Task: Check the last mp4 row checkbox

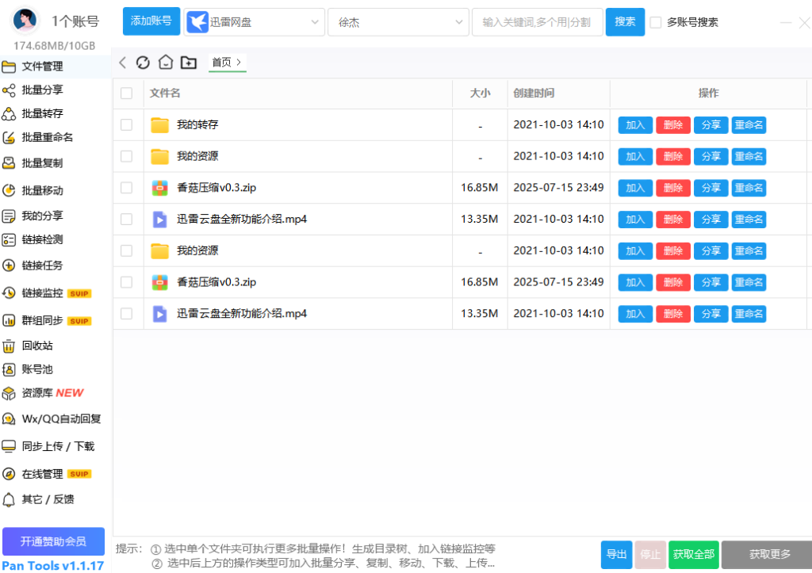Action: 126,314
